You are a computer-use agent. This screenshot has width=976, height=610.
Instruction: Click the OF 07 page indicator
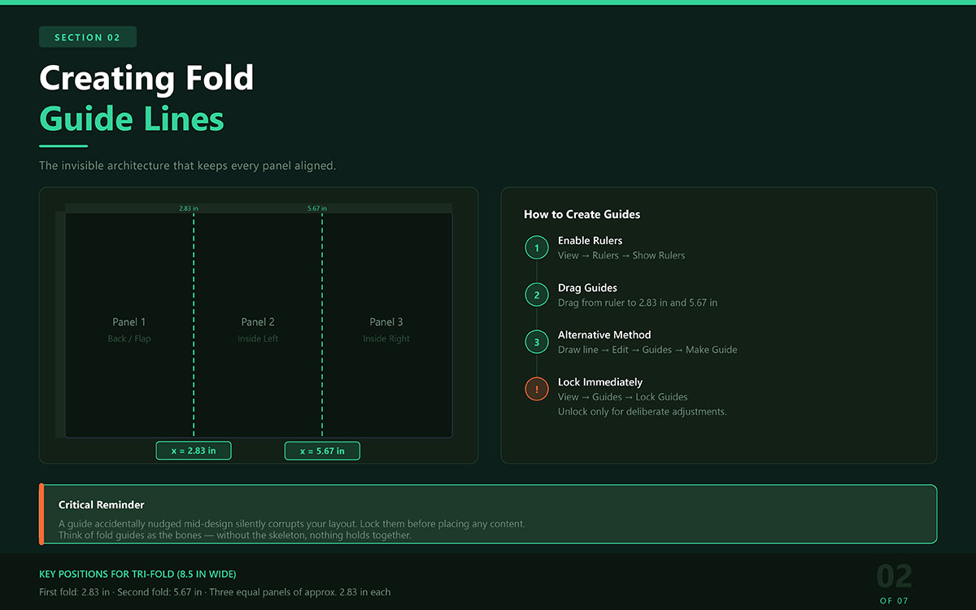[894, 601]
